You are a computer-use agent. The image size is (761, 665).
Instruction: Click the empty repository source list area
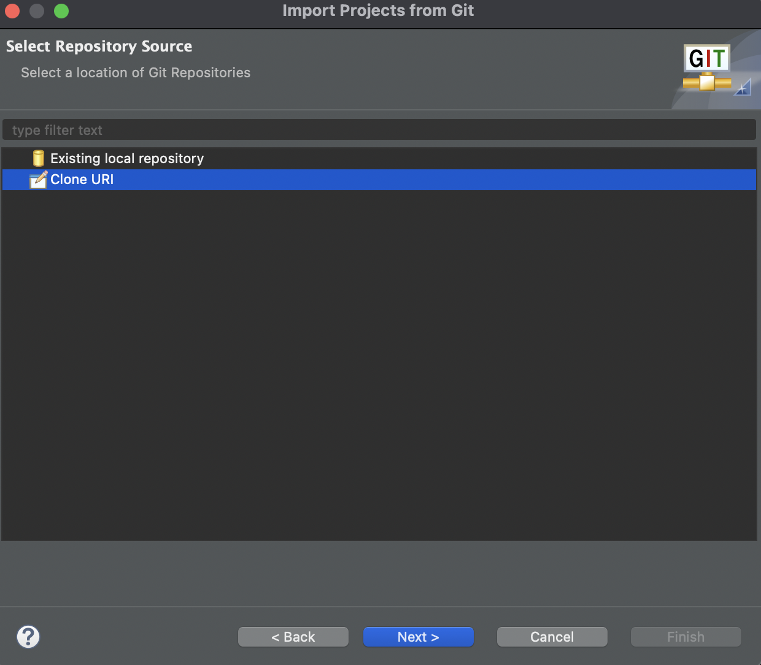[x=379, y=368]
